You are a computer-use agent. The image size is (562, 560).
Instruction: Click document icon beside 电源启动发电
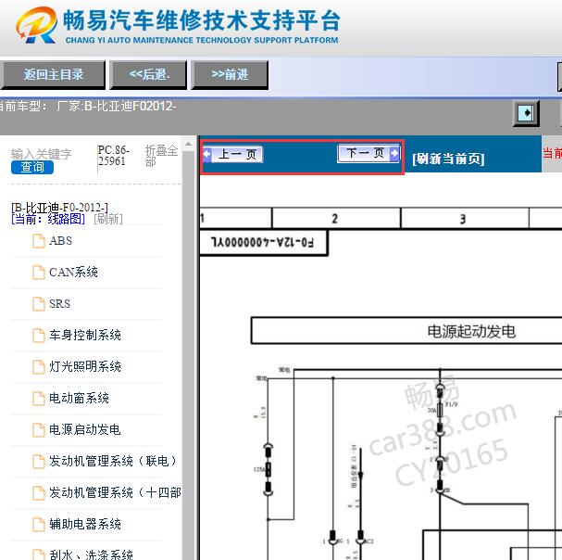pos(39,429)
